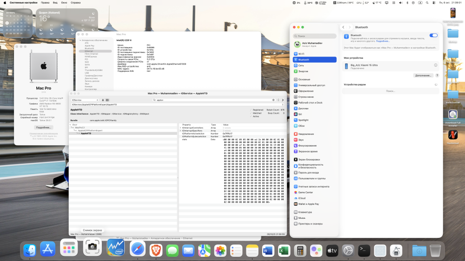
Task: Open Calculator from the Dock
Action: (300, 251)
